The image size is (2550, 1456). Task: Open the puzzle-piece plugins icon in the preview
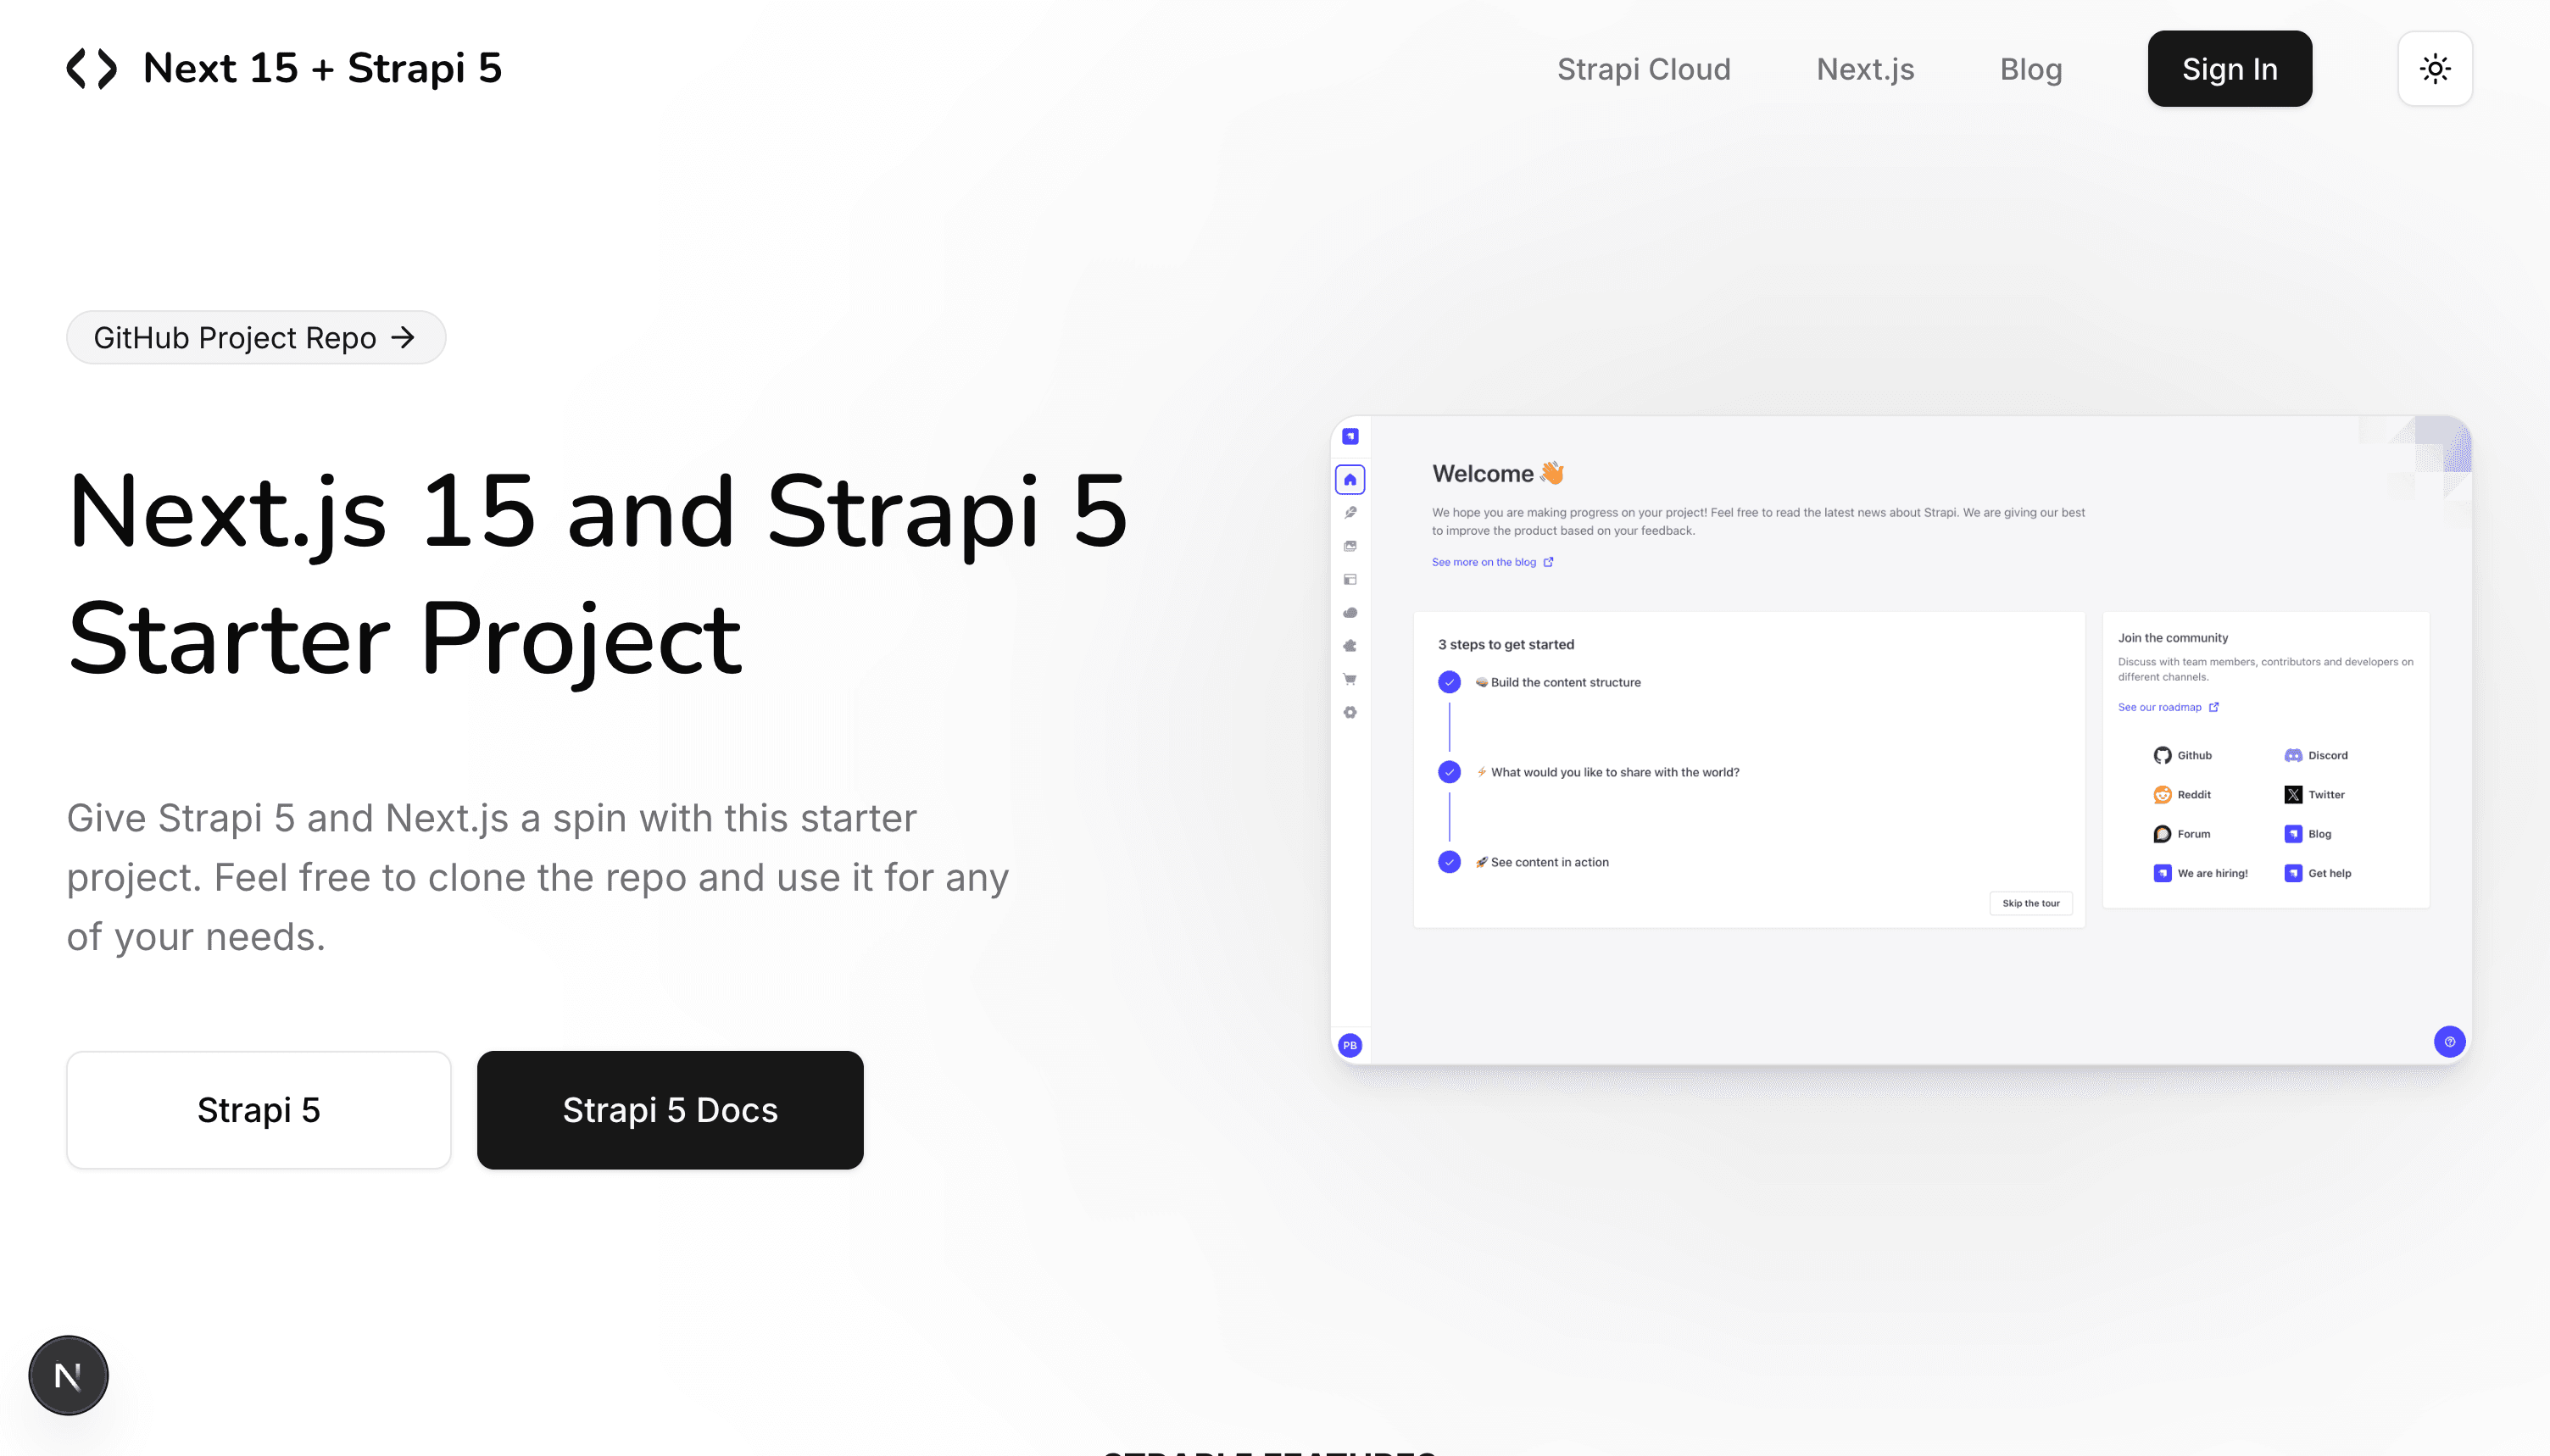[x=1350, y=646]
